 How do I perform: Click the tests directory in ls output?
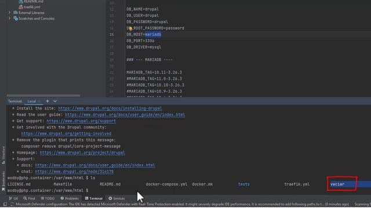tap(243, 184)
